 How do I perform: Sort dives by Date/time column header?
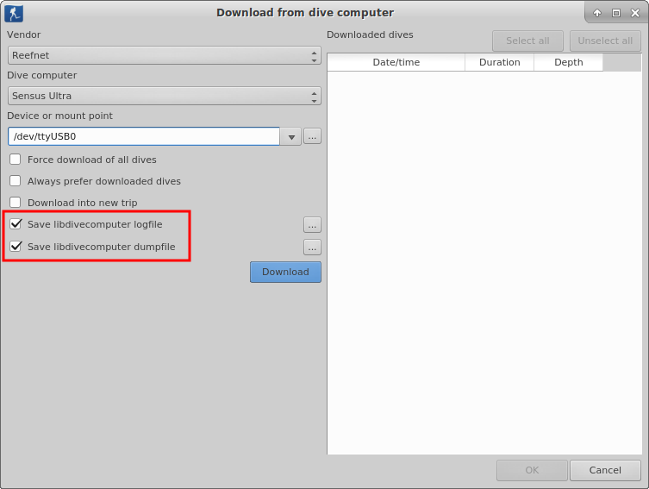pos(396,62)
